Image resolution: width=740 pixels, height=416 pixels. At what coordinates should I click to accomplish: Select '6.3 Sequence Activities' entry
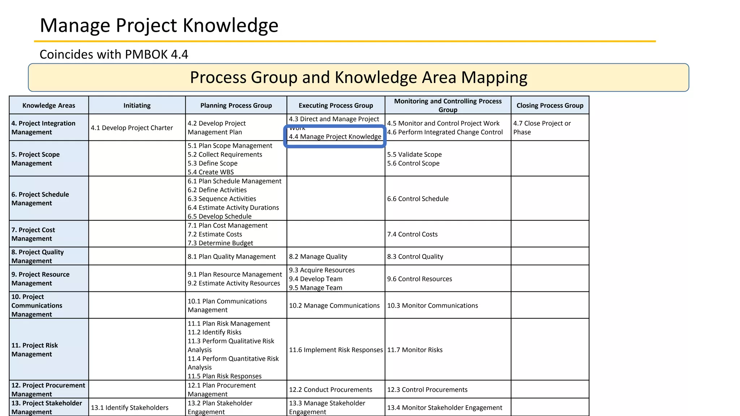(x=222, y=199)
